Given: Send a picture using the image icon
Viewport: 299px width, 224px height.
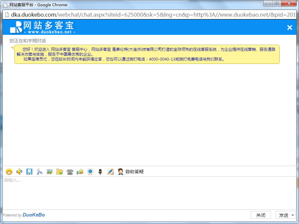Looking at the screenshot, I should [x=50, y=172].
